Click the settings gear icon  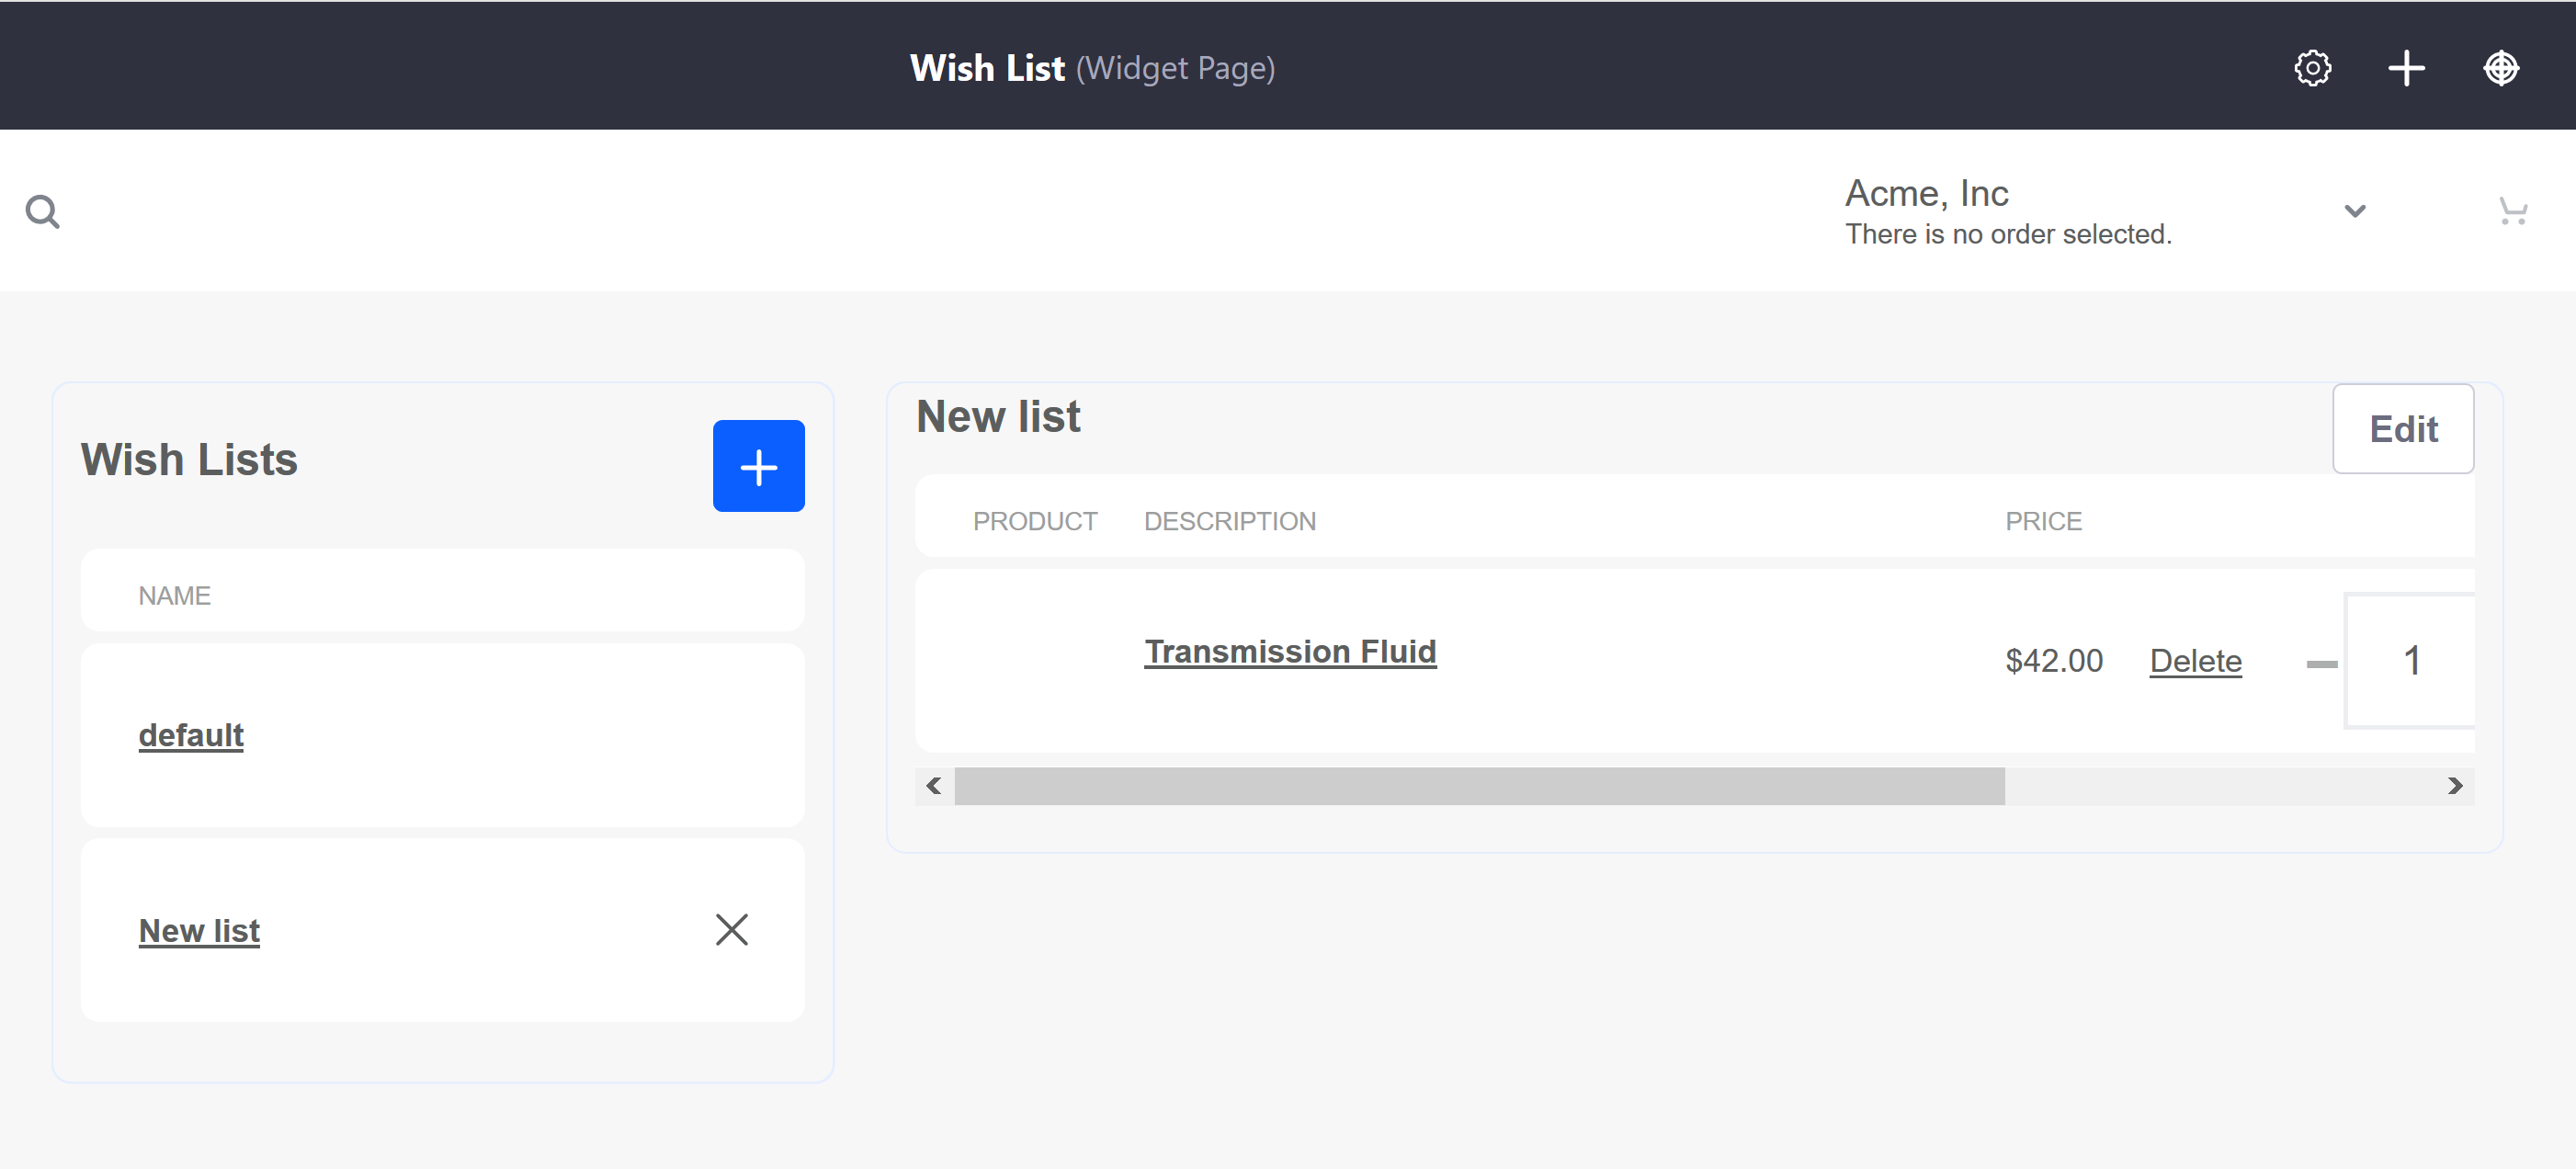click(x=2311, y=65)
